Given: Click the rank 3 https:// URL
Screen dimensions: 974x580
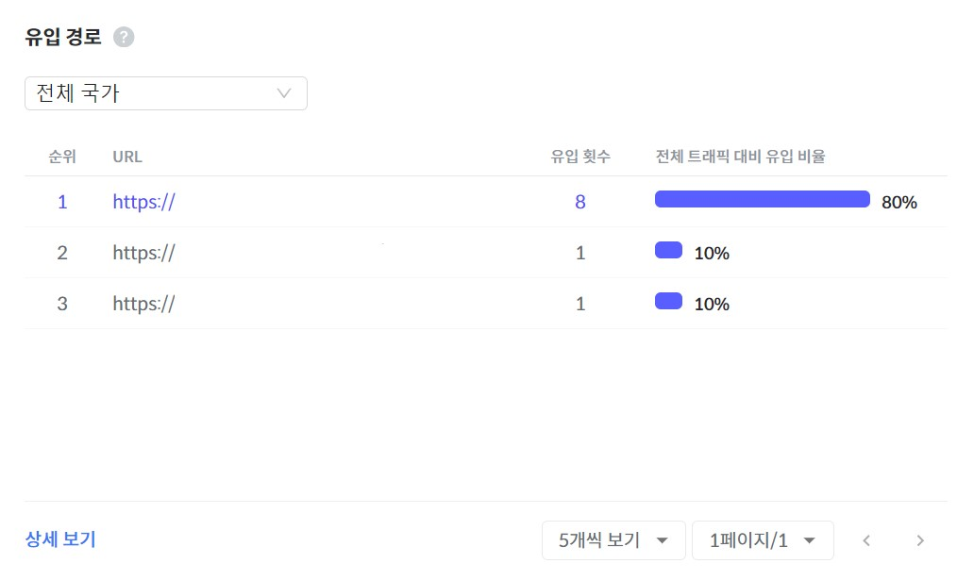Looking at the screenshot, I should [x=144, y=304].
